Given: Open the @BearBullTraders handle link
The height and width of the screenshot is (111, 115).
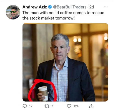Looking at the screenshot, I should pyautogui.click(x=70, y=7).
